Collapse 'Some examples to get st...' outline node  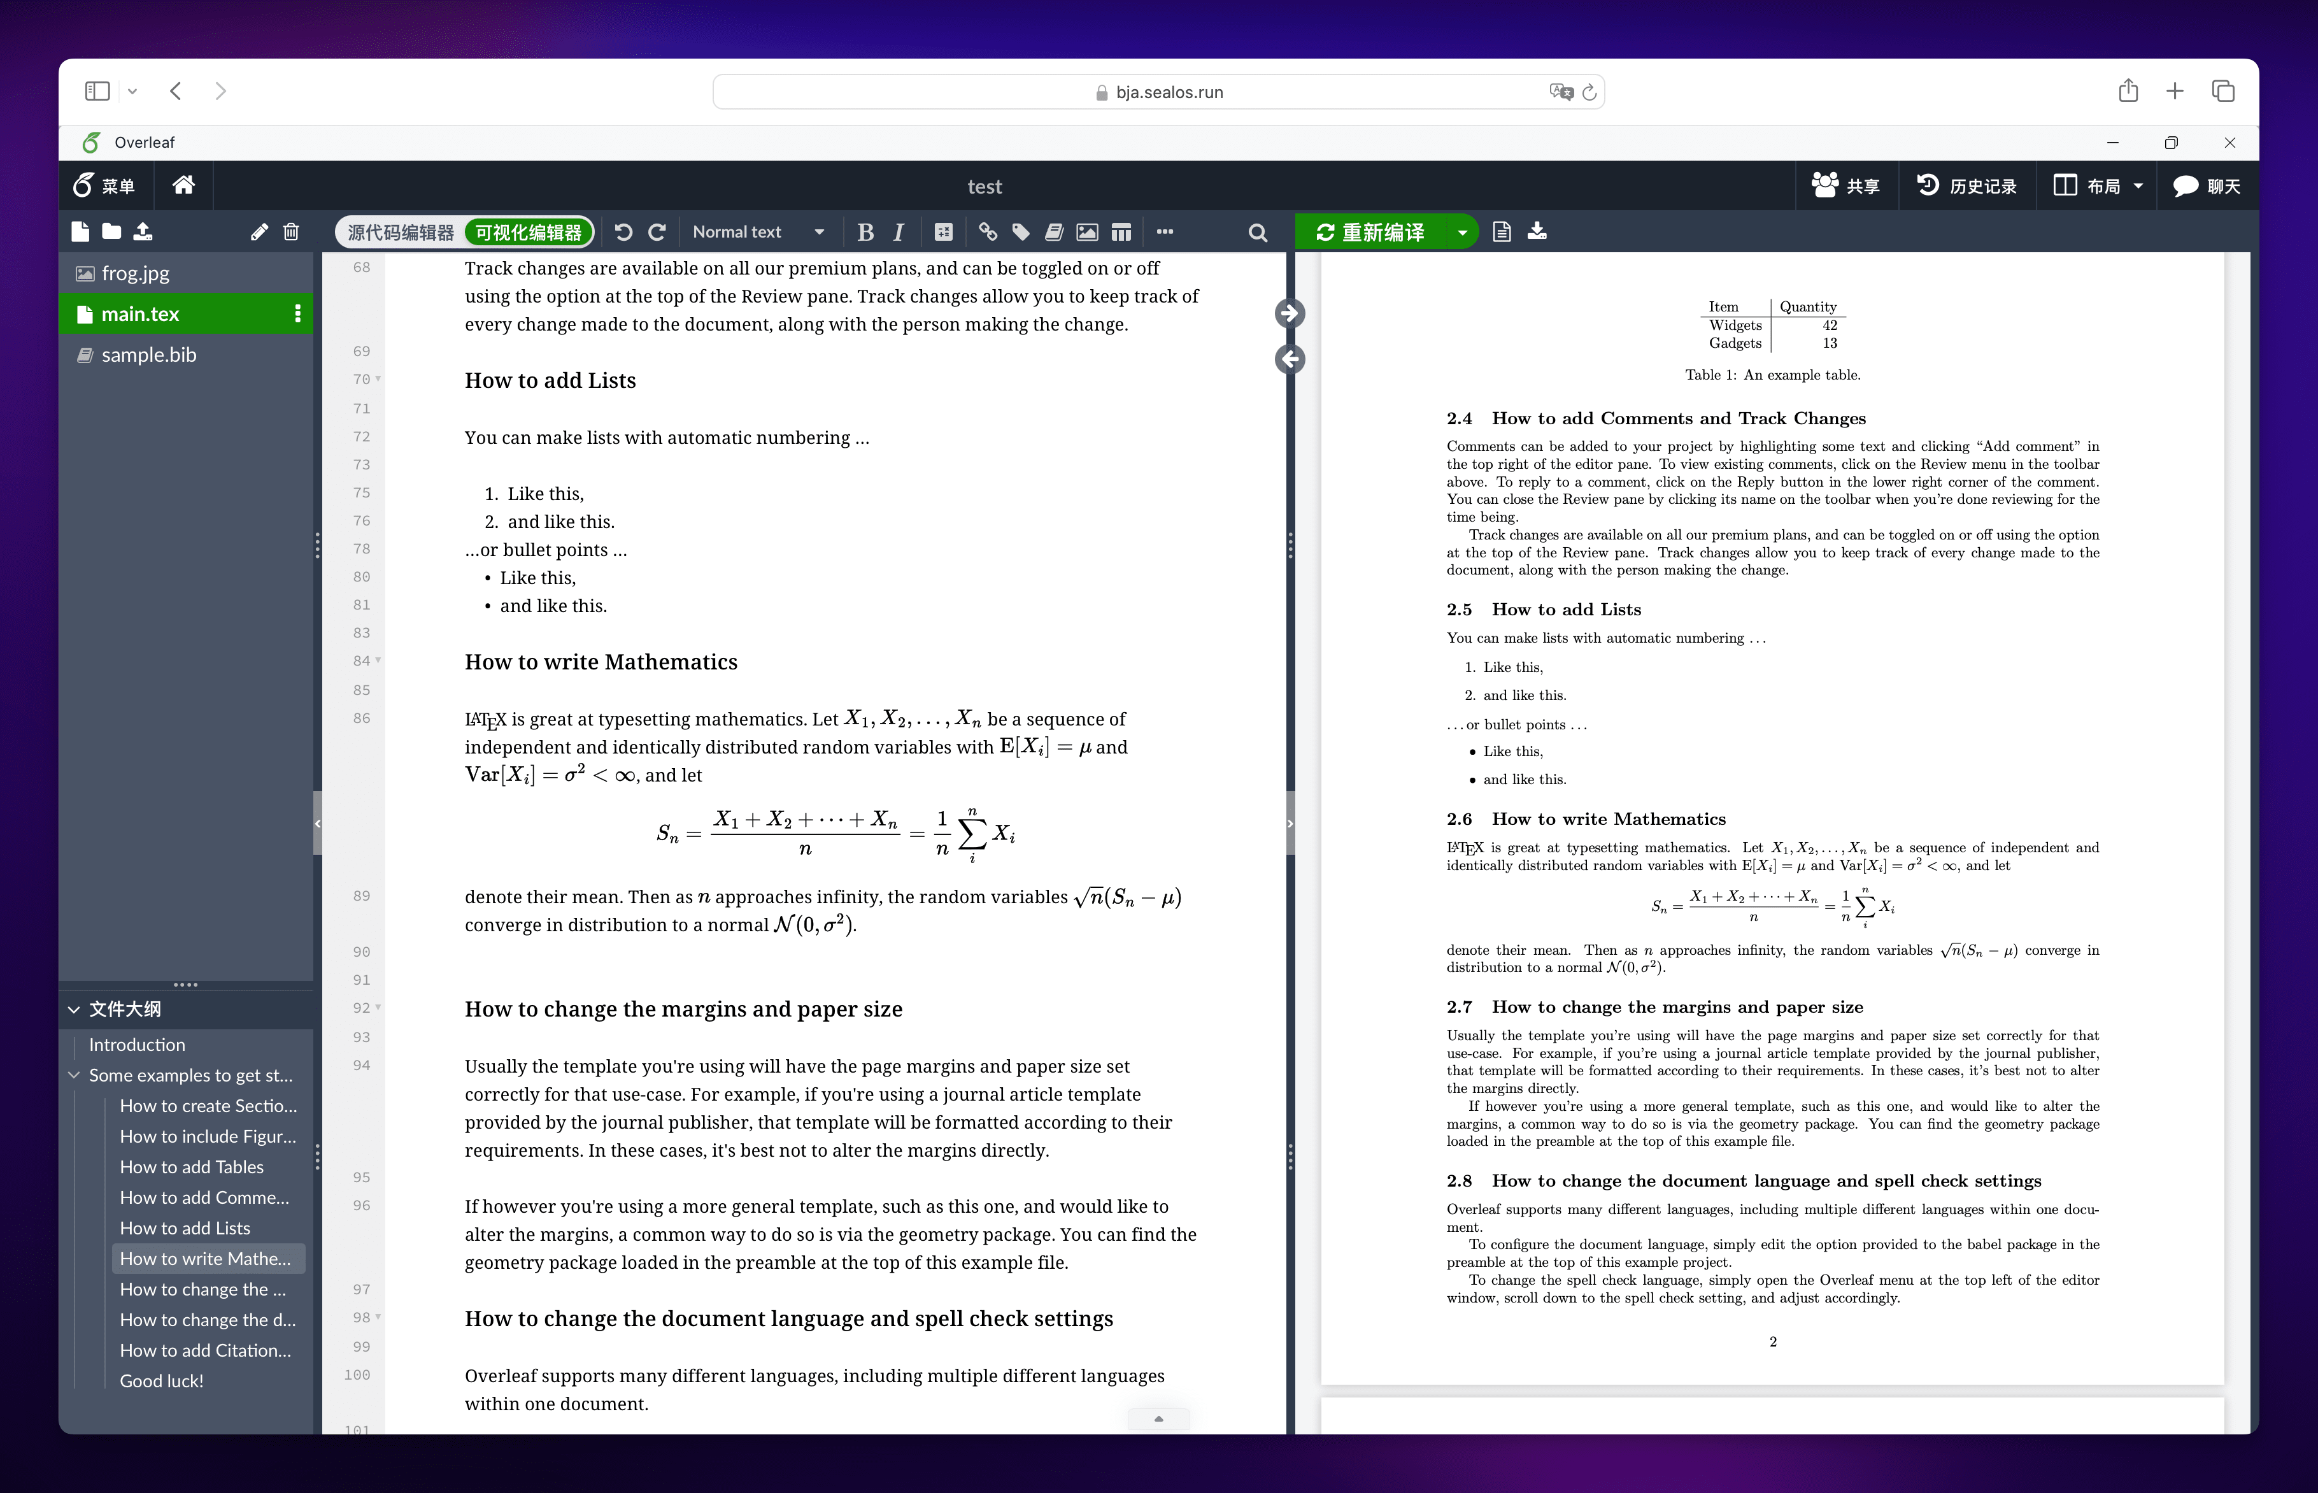[x=75, y=1075]
